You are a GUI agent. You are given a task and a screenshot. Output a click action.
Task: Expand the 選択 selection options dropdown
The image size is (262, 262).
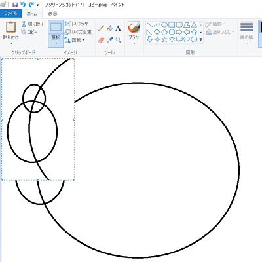point(56,43)
